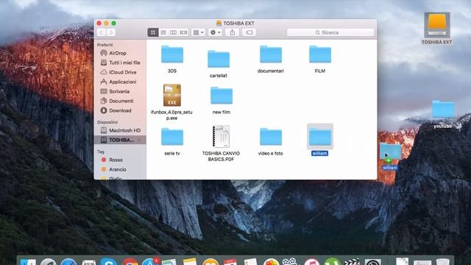Screen dimensions: 471x265
Task: Switch Finder to column view
Action: [x=174, y=32]
